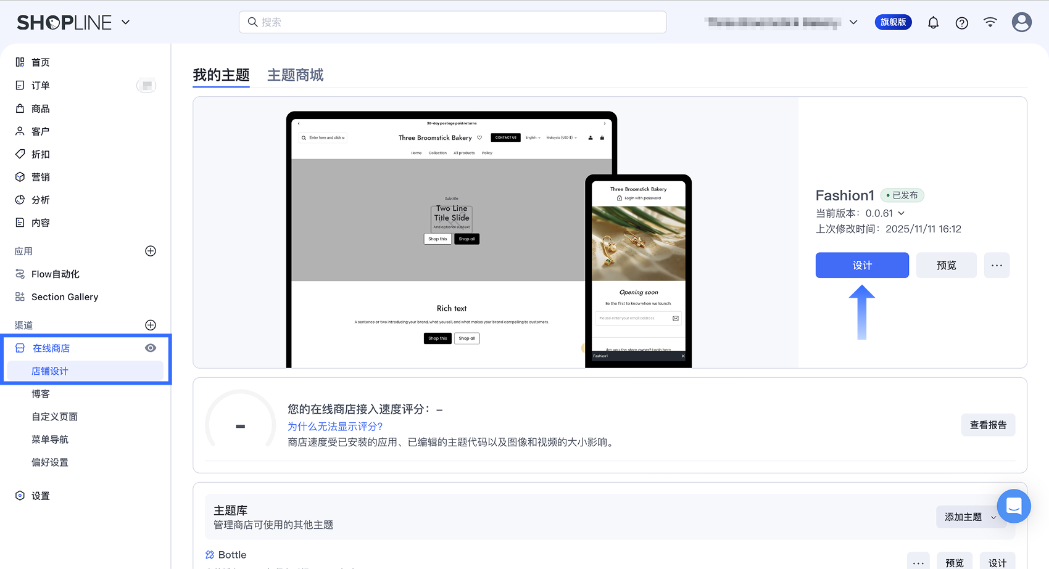Click the network wifi status icon
This screenshot has height=569, width=1049.
[990, 23]
